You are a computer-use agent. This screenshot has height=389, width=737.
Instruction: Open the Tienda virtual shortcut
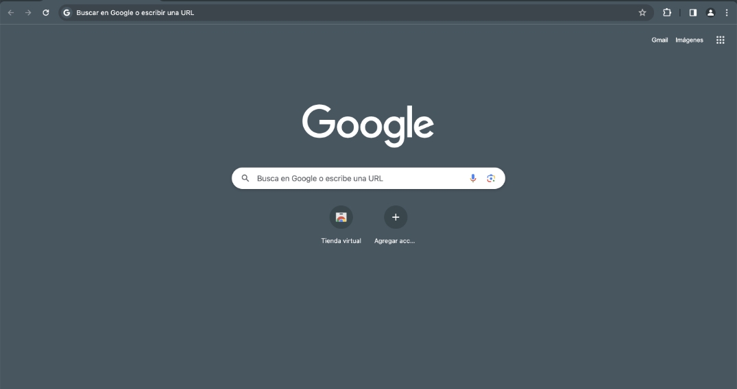[x=341, y=217]
